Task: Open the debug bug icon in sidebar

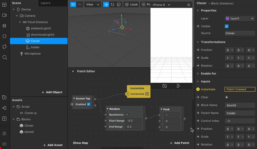Action: [x=5, y=133]
